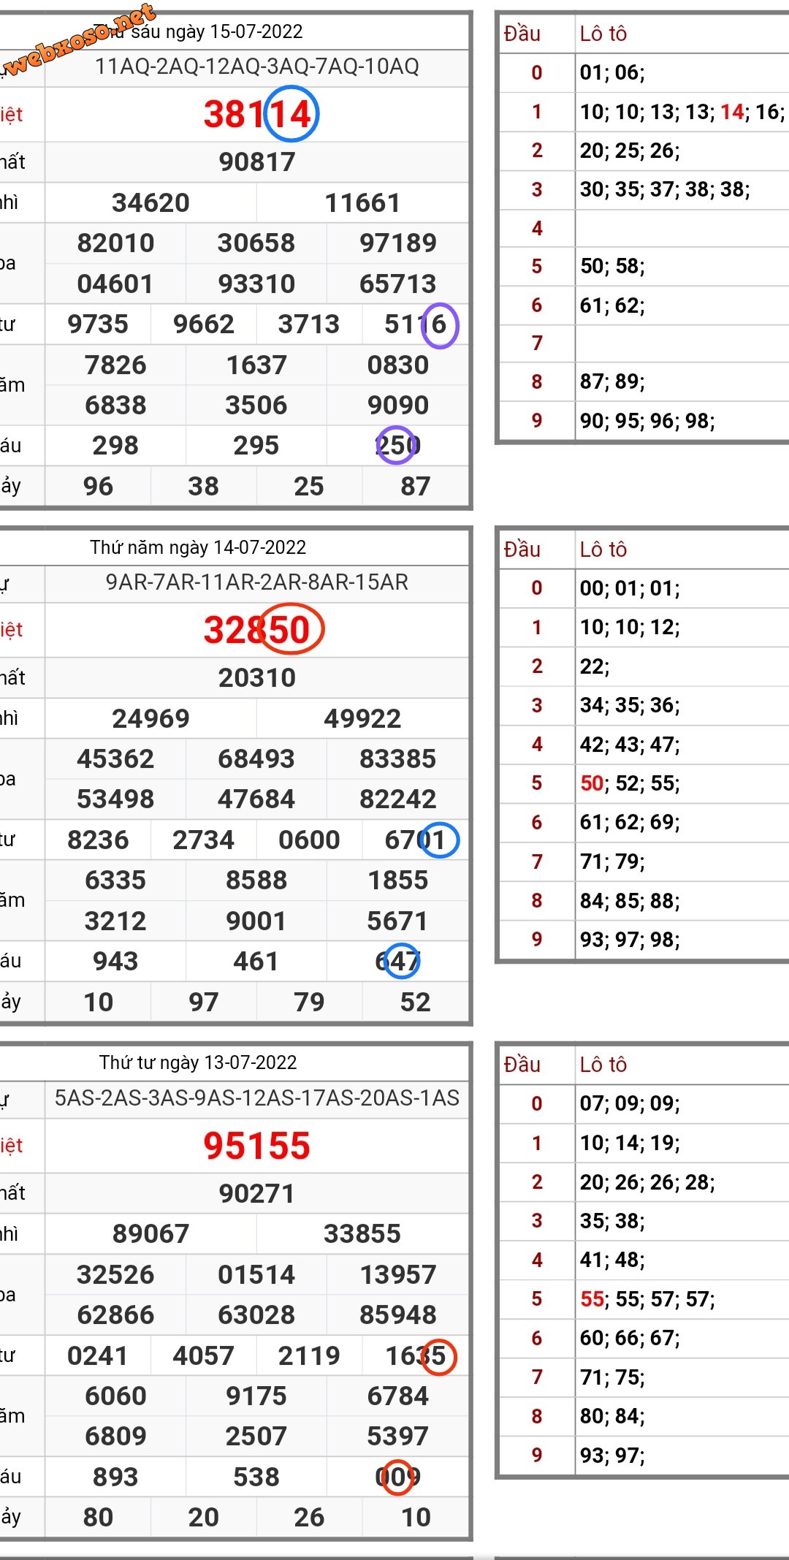The image size is (789, 1560).
Task: Click lô tô row '60; 66; 67;'
Action: coord(630,1339)
